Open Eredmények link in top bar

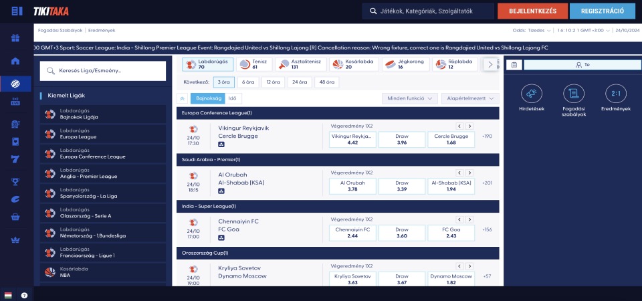[102, 30]
